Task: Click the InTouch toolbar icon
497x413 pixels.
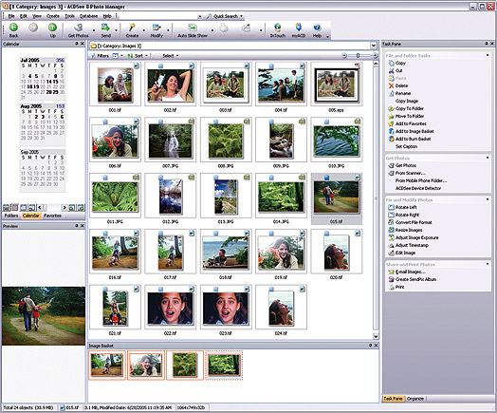Action: [x=278, y=28]
